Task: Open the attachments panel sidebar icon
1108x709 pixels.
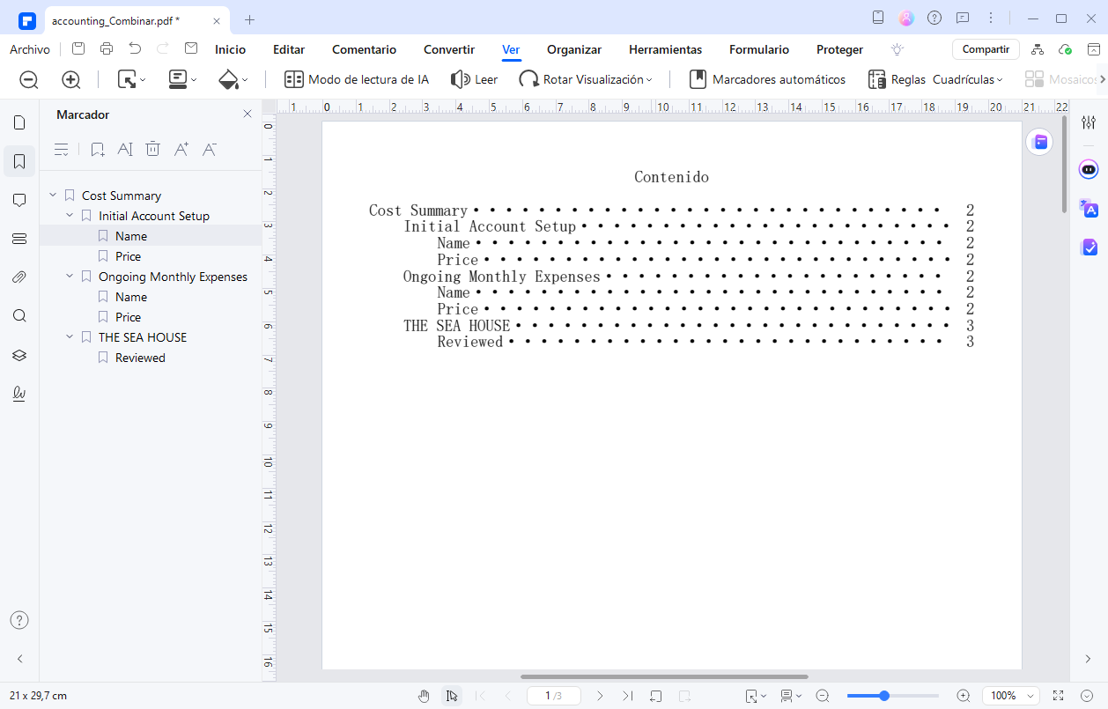Action: tap(19, 277)
